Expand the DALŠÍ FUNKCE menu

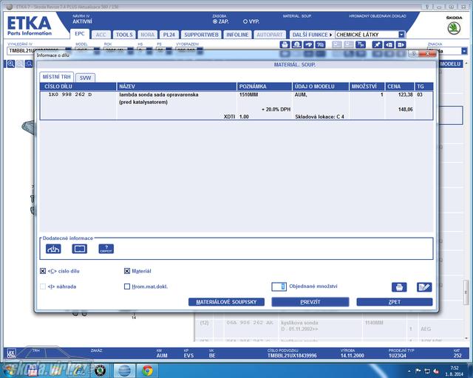pyautogui.click(x=312, y=35)
